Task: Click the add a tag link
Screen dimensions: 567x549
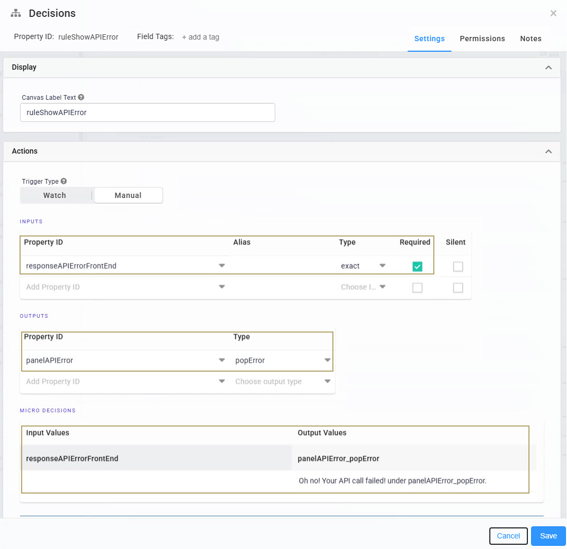Action: (200, 37)
